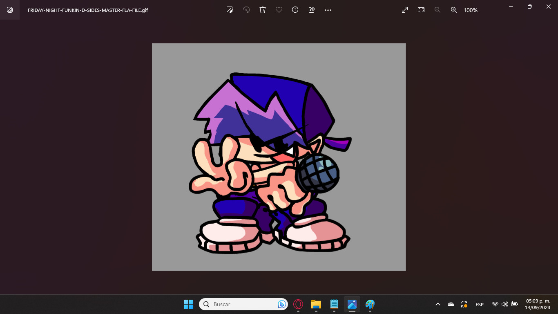
Task: Click the Photos app icon in title bar
Action: click(x=10, y=10)
